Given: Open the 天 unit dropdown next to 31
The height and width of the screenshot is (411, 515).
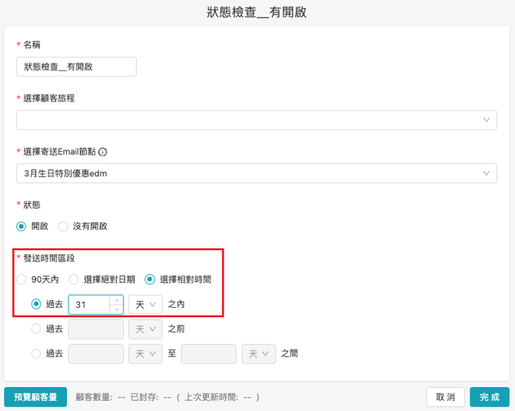Looking at the screenshot, I should coord(145,305).
